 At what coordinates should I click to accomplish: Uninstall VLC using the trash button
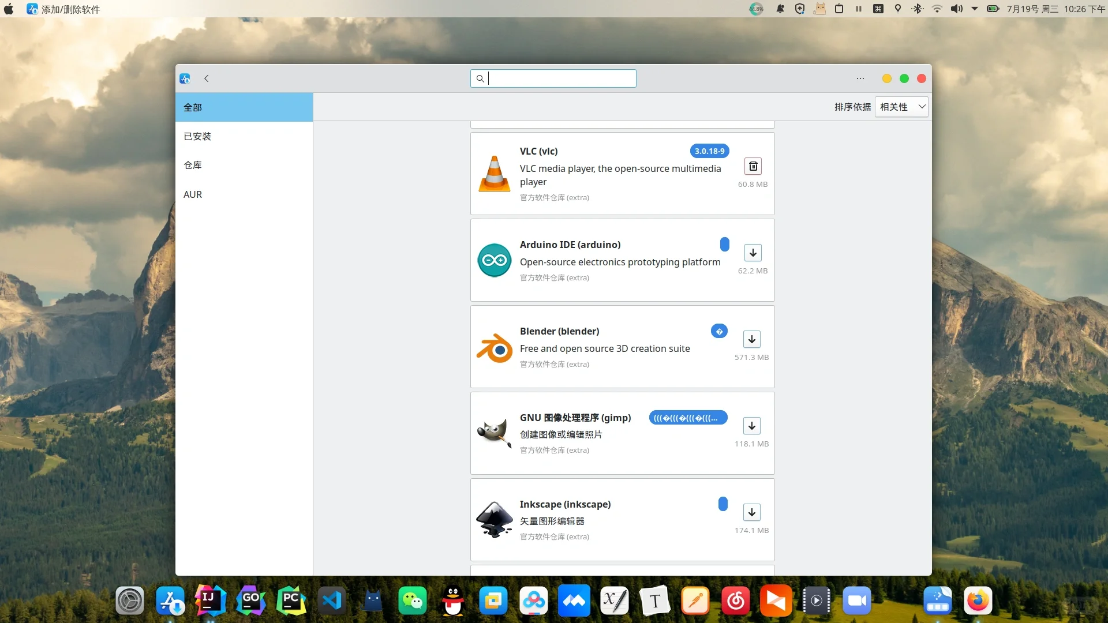753,166
